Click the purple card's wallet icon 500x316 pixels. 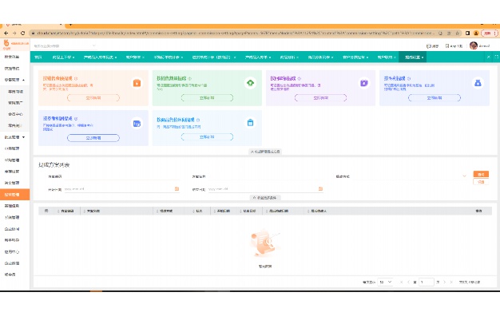pos(364,83)
